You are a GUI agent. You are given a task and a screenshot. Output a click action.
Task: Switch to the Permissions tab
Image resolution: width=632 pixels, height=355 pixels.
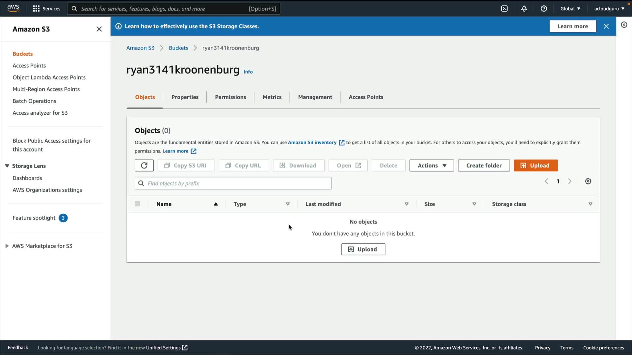230,97
